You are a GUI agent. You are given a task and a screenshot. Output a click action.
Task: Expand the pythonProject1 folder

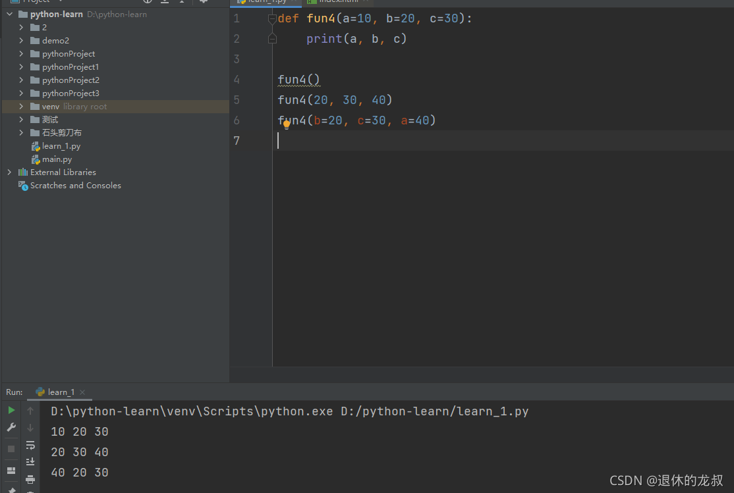[x=21, y=66]
